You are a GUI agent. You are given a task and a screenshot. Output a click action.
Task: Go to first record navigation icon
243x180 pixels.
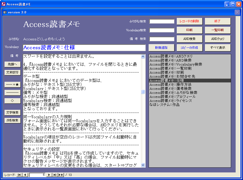(19, 175)
